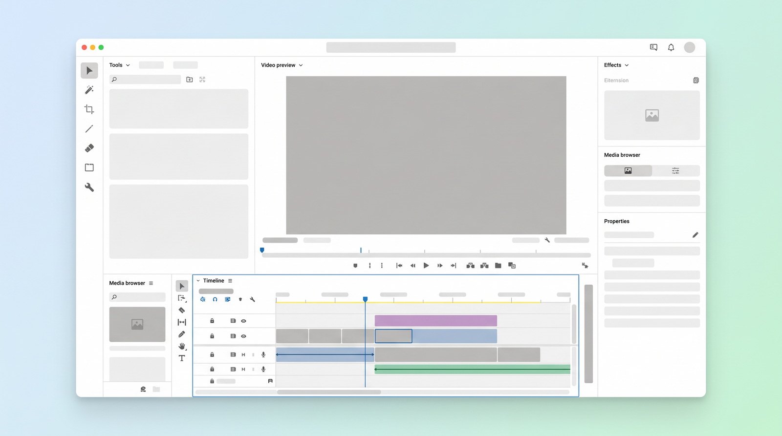Open the wrench settings tool in sidebar
This screenshot has width=782, height=436.
89,187
